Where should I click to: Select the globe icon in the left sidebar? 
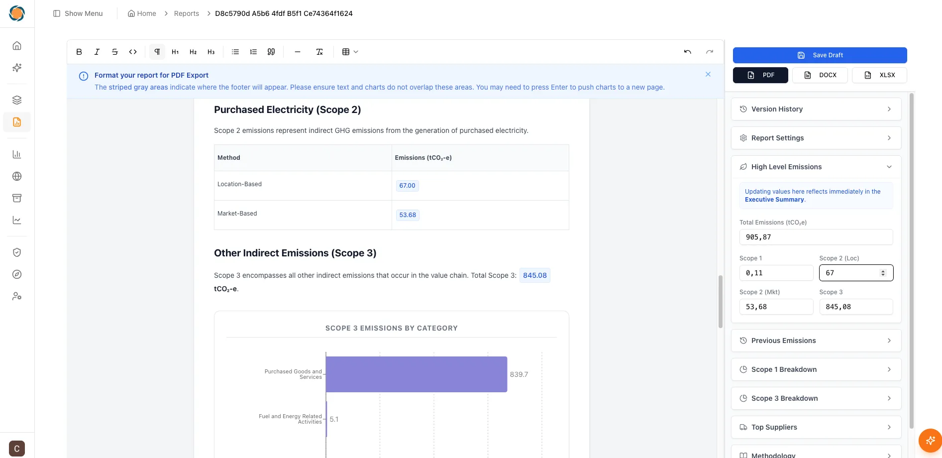(x=16, y=176)
